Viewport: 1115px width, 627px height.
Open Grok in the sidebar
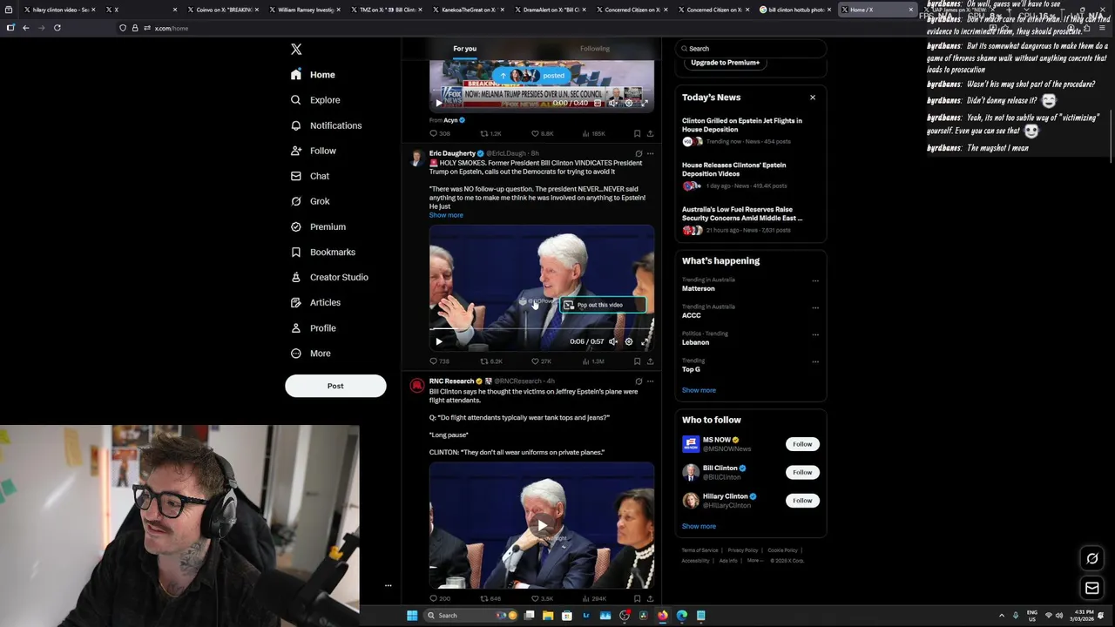310,201
